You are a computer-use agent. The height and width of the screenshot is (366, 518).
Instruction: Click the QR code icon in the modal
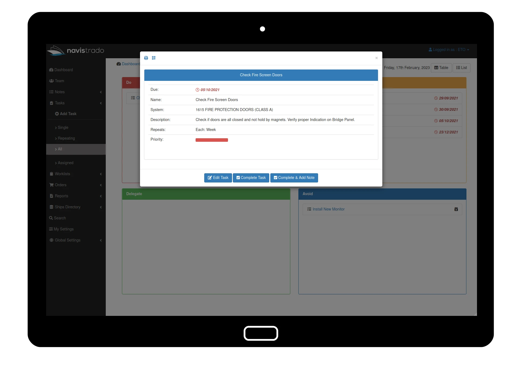coord(154,58)
